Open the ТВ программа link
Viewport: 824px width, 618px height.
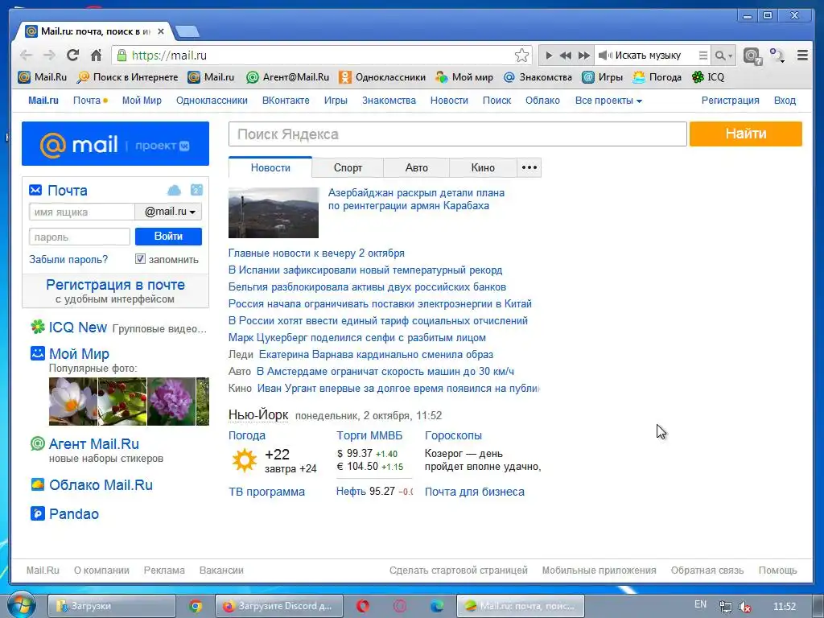coord(266,492)
